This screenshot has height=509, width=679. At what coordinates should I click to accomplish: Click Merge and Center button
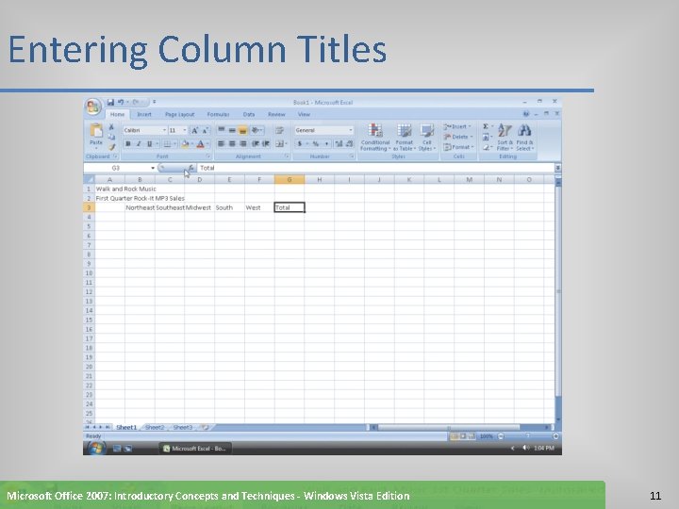click(x=281, y=143)
